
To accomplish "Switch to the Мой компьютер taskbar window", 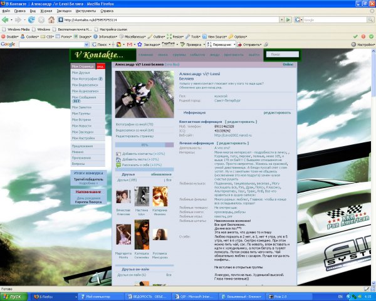I will click(x=102, y=297).
